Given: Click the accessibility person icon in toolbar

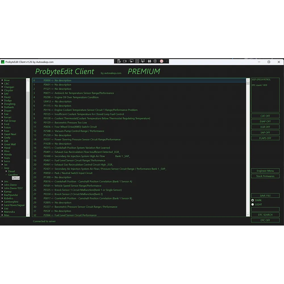Looking at the screenshot, I should pyautogui.click(x=155, y=61).
